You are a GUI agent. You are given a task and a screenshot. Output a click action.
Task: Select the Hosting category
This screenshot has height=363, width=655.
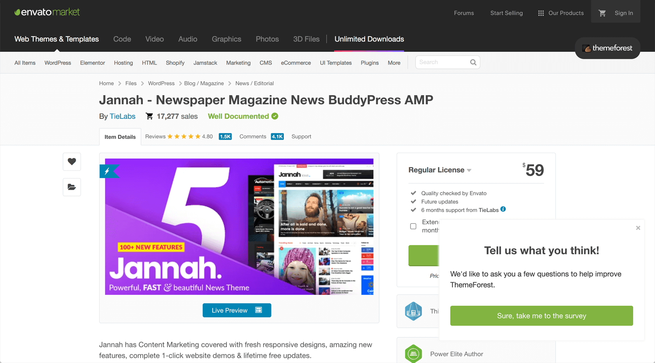coord(124,63)
